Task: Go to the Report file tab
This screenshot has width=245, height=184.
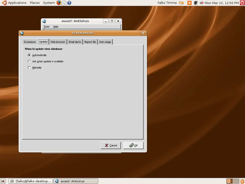Action: coord(90,42)
